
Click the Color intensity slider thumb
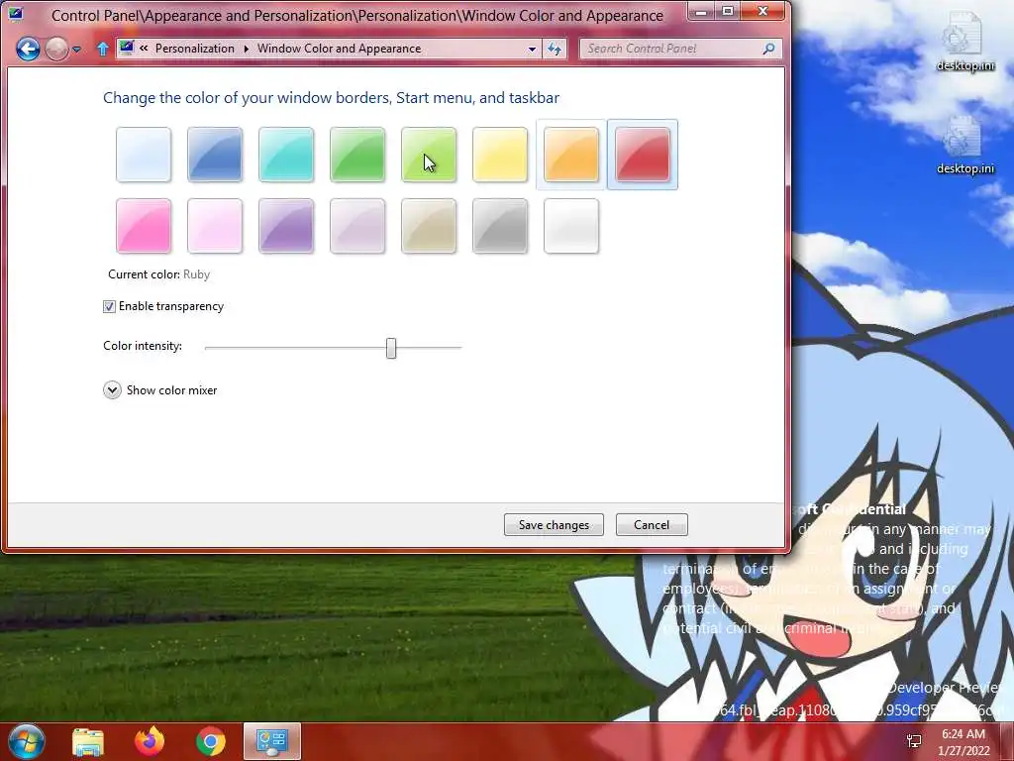pyautogui.click(x=390, y=348)
